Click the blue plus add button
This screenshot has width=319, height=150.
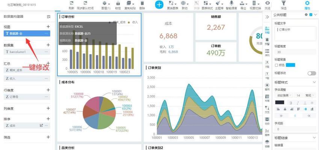159,4
